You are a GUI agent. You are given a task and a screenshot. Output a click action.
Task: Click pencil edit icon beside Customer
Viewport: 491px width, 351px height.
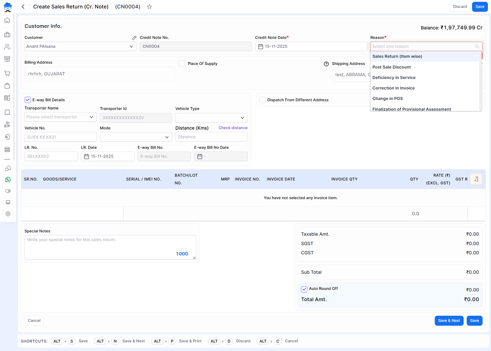(x=134, y=38)
